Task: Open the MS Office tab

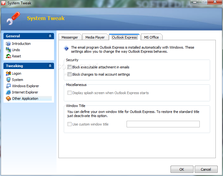Action: coord(151,37)
